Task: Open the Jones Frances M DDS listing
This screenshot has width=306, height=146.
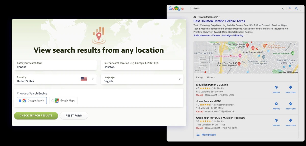Action: click(x=209, y=101)
